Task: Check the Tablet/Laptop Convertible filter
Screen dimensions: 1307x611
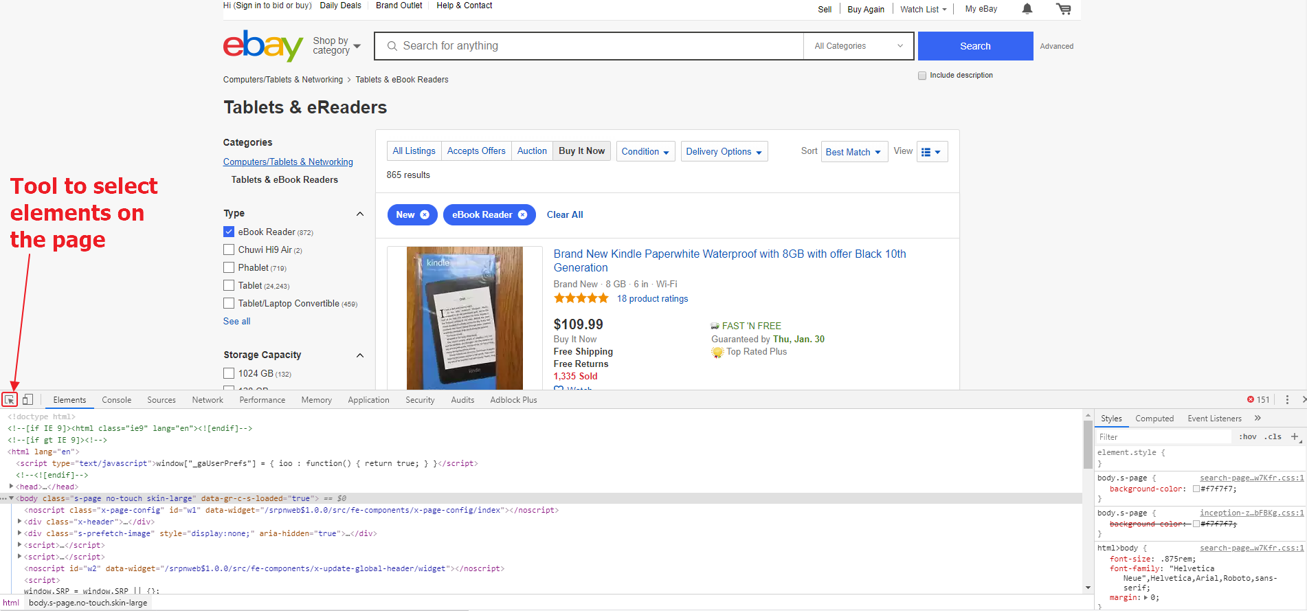Action: click(229, 303)
